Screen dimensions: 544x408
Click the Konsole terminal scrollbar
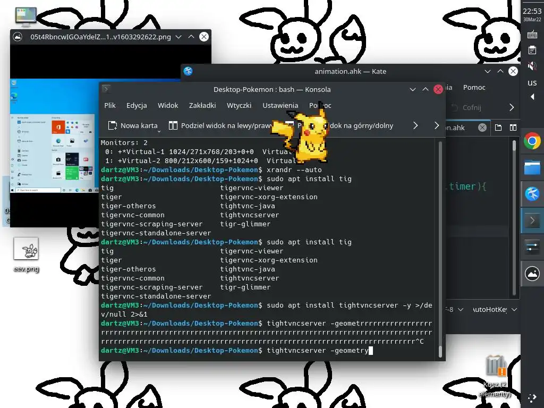[440, 249]
